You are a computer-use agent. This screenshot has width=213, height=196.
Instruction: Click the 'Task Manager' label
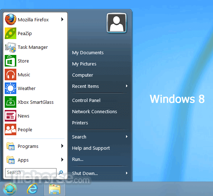(33, 47)
